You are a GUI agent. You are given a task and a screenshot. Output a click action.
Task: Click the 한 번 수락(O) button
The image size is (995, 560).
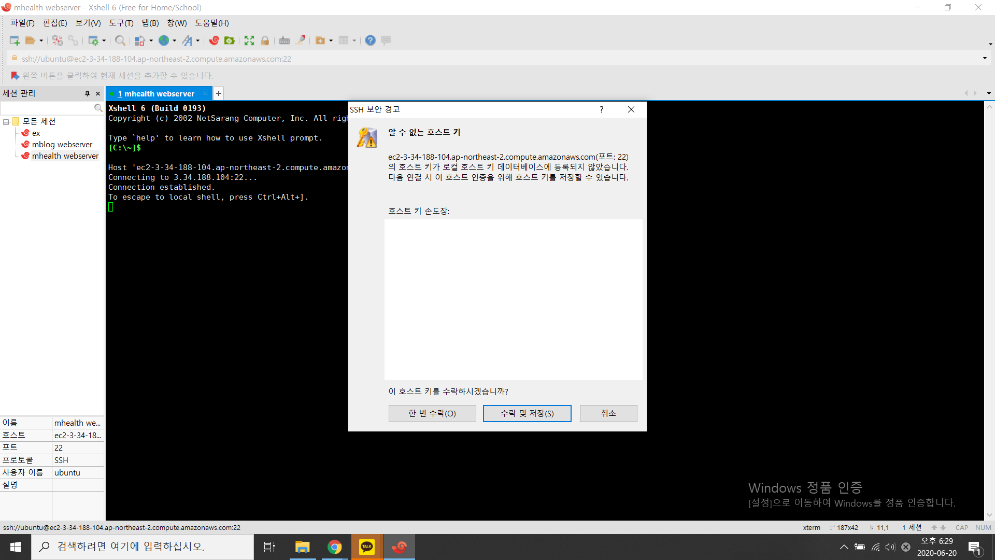(432, 413)
